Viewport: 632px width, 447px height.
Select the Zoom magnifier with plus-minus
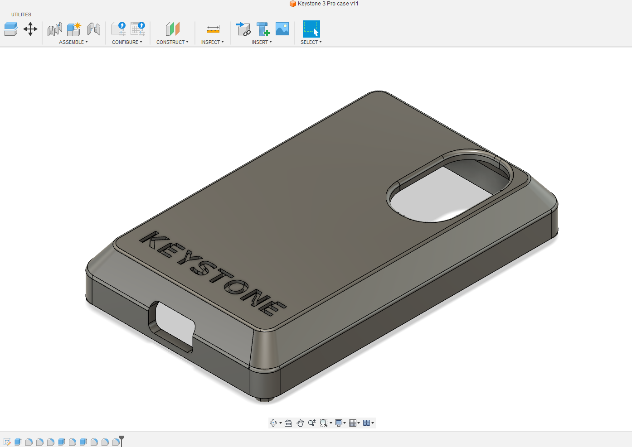point(312,423)
